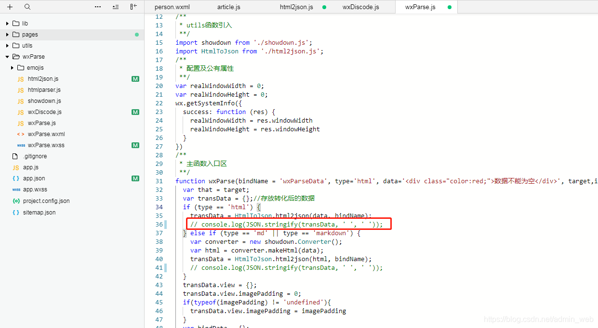Click the M badge beside app.json

tap(135, 178)
